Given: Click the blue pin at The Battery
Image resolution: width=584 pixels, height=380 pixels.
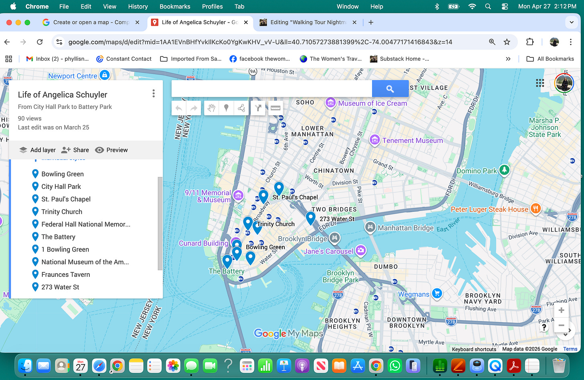Looking at the screenshot, I should click(x=227, y=262).
